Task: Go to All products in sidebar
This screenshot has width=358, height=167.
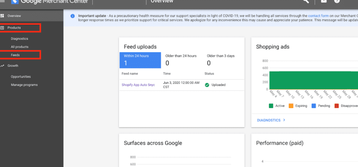Action: point(20,47)
